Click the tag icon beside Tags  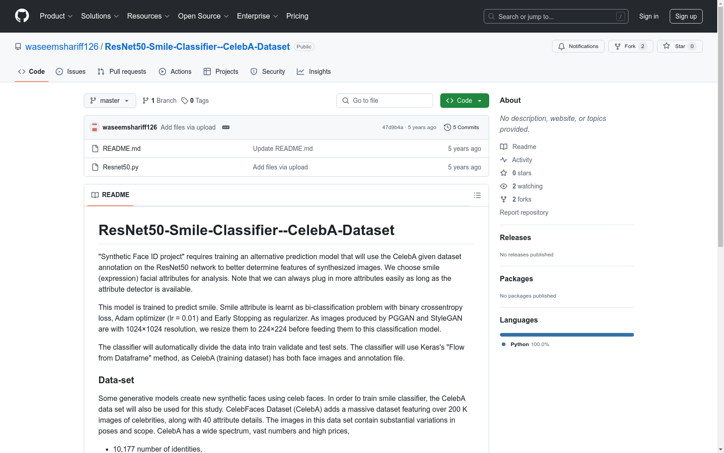[185, 101]
